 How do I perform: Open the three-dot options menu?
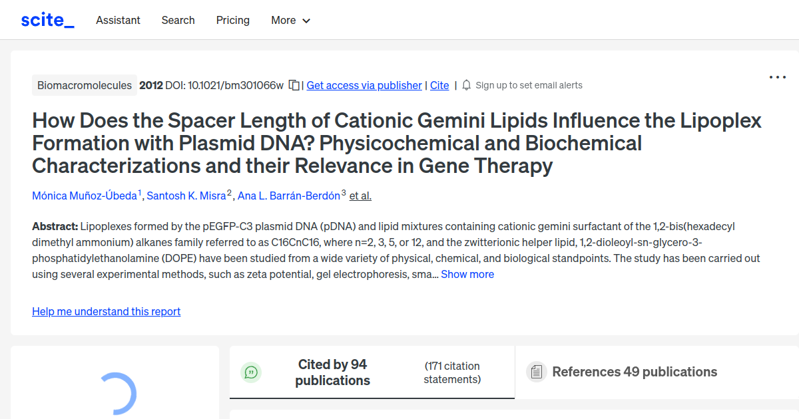[x=777, y=77]
